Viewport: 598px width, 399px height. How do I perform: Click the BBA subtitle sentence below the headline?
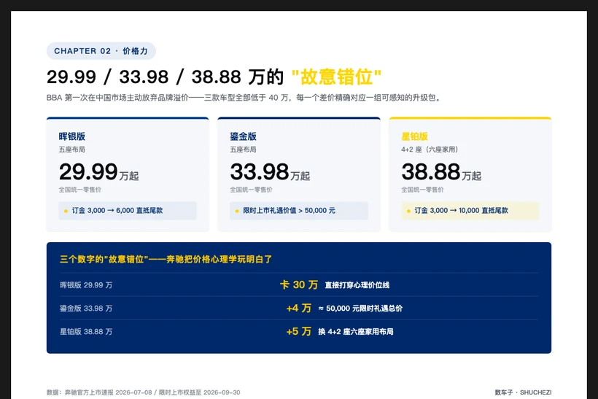(244, 98)
